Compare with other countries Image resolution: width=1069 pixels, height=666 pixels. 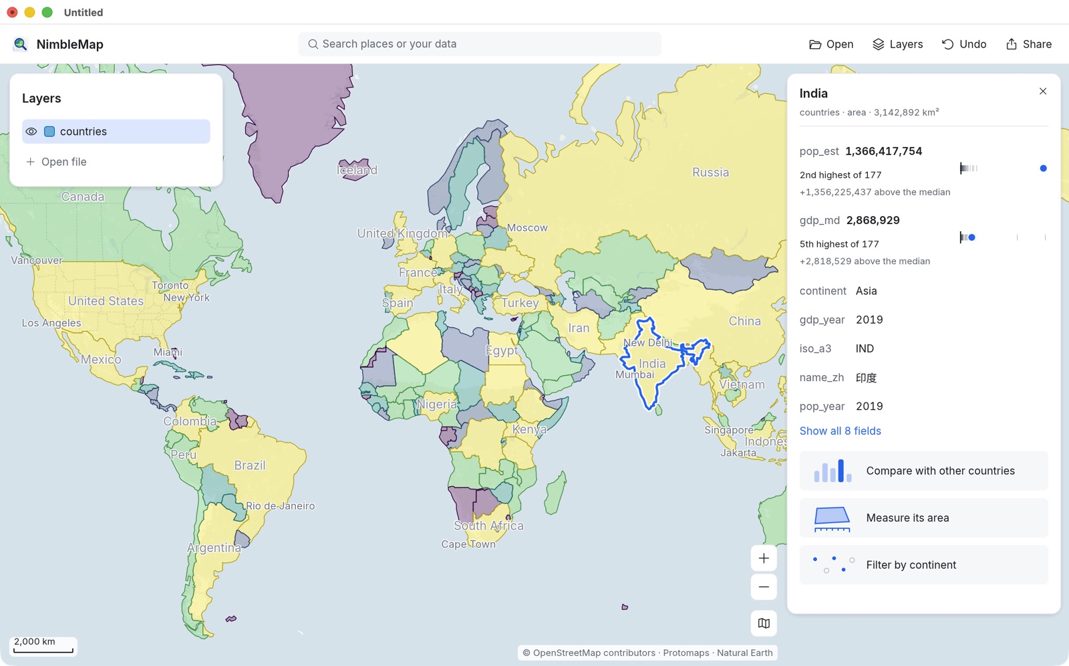coord(924,471)
